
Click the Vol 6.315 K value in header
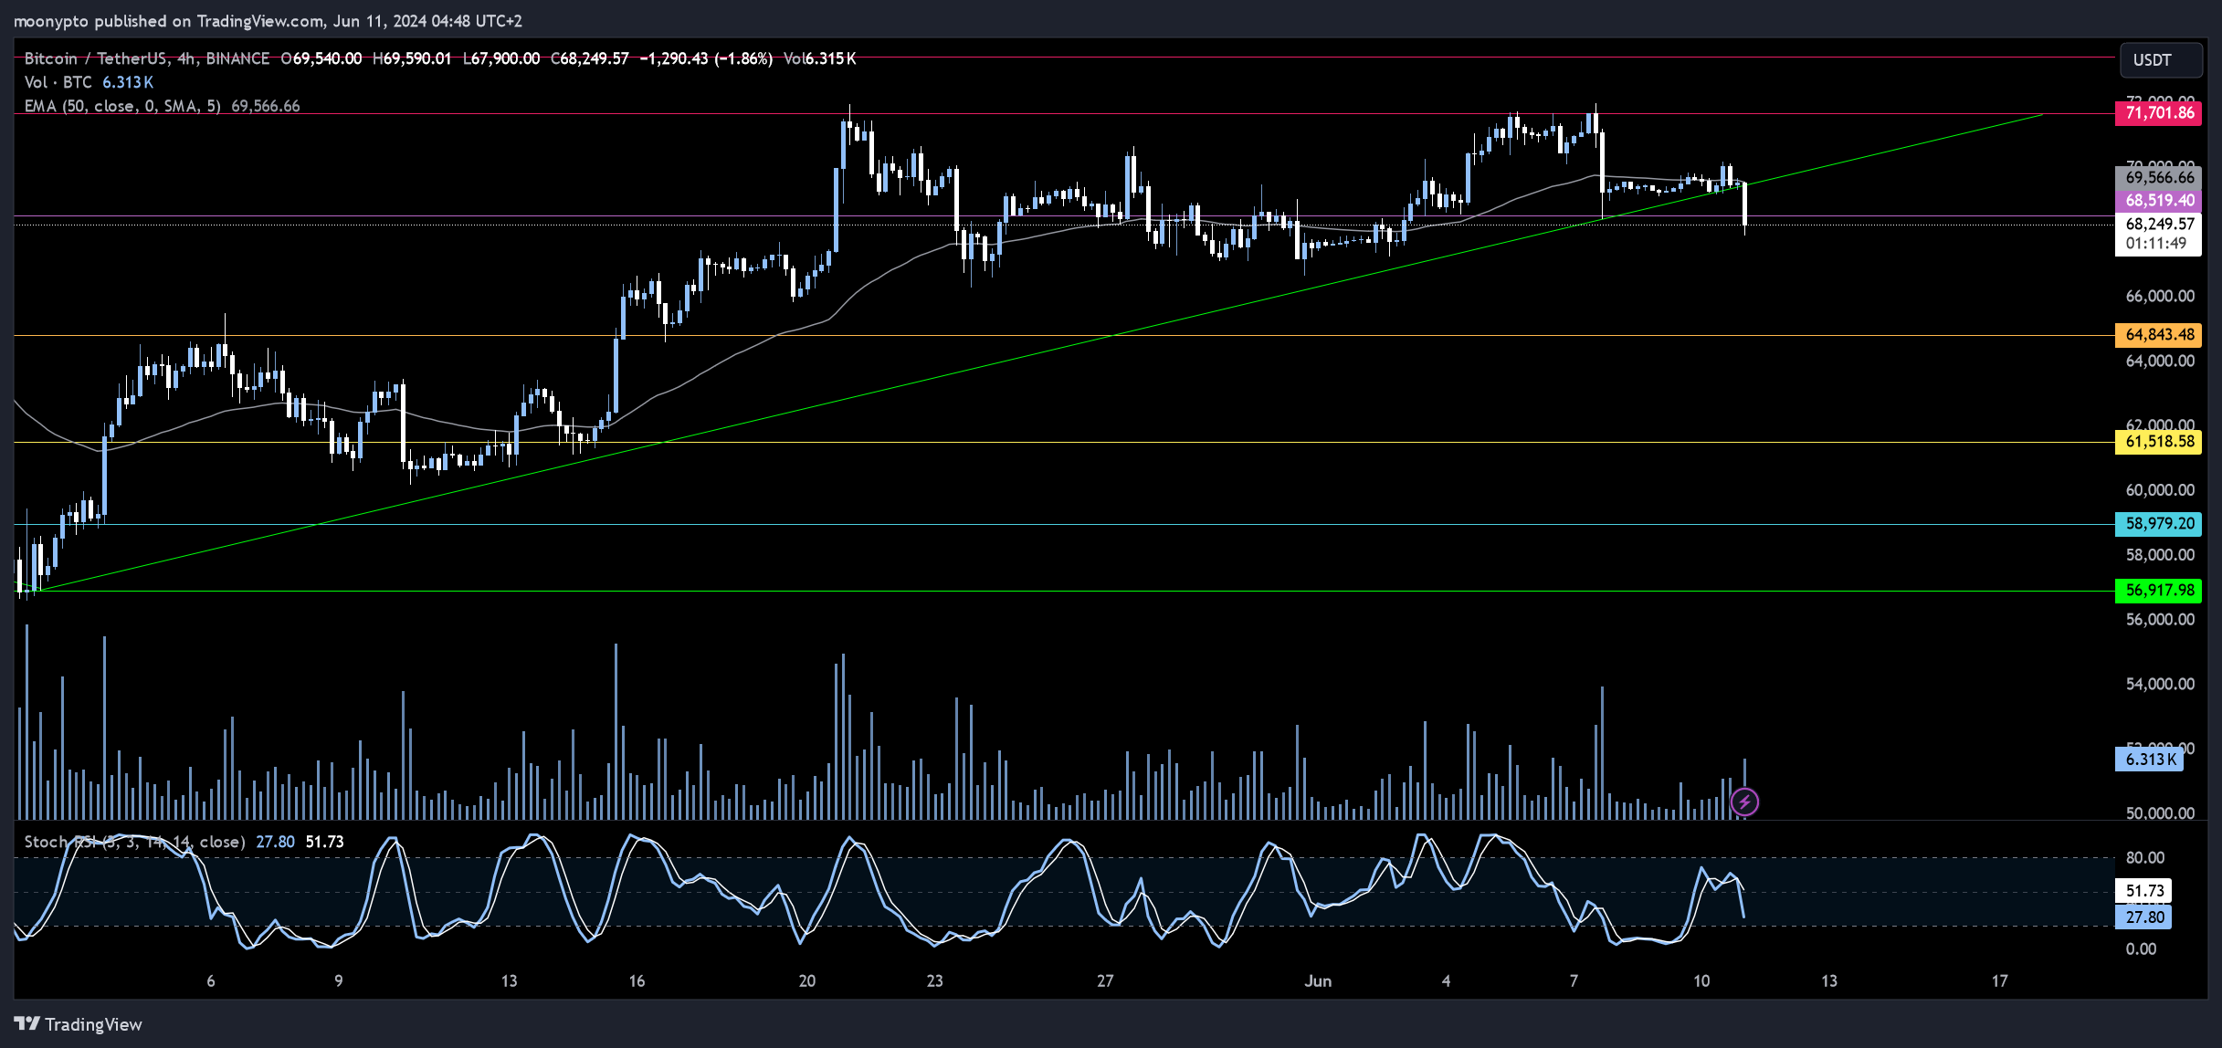[820, 58]
